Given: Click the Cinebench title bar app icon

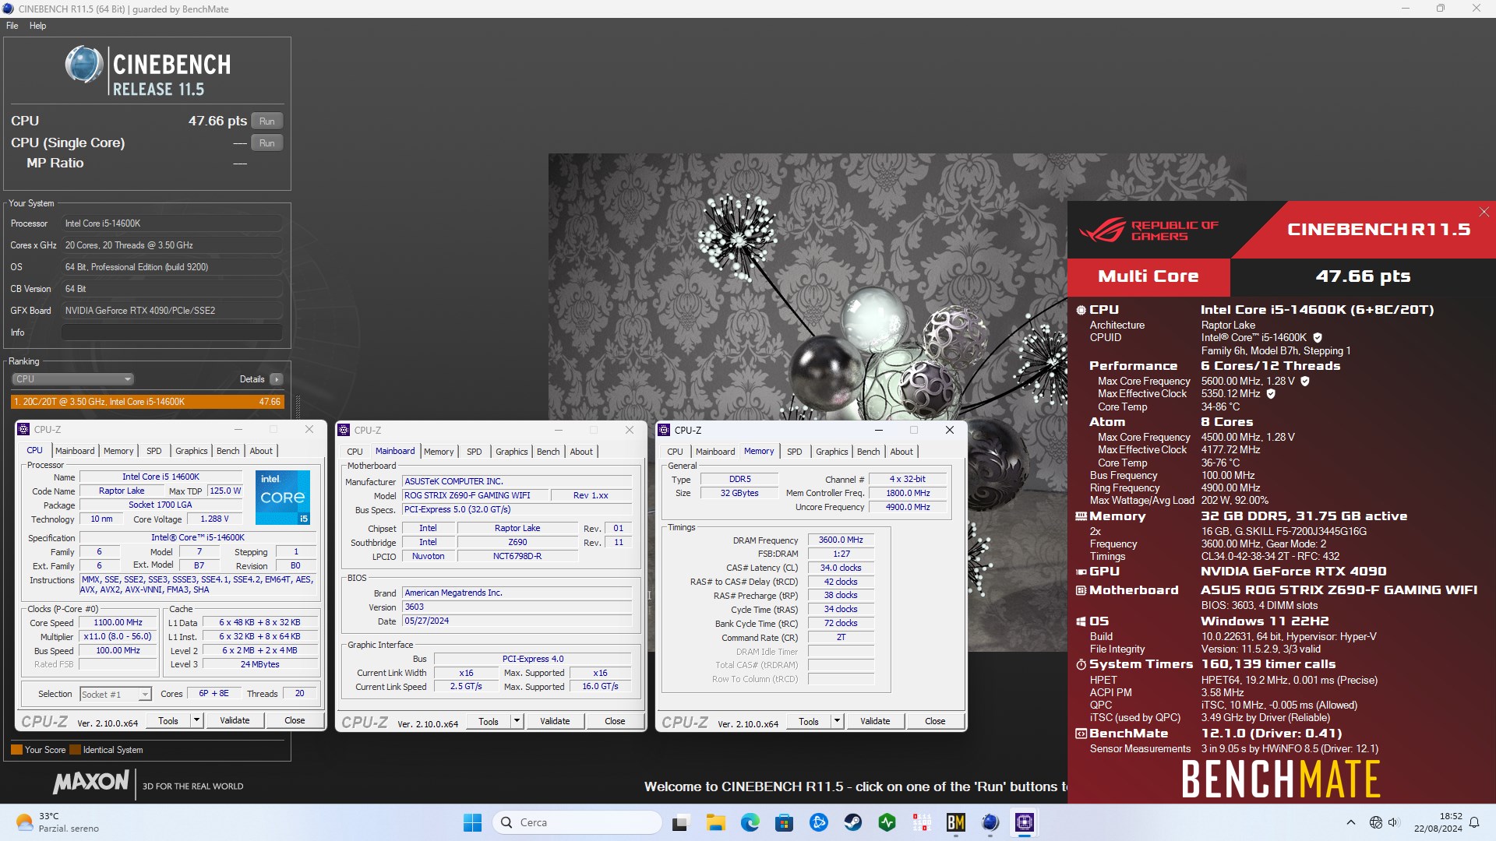Looking at the screenshot, I should (x=8, y=9).
